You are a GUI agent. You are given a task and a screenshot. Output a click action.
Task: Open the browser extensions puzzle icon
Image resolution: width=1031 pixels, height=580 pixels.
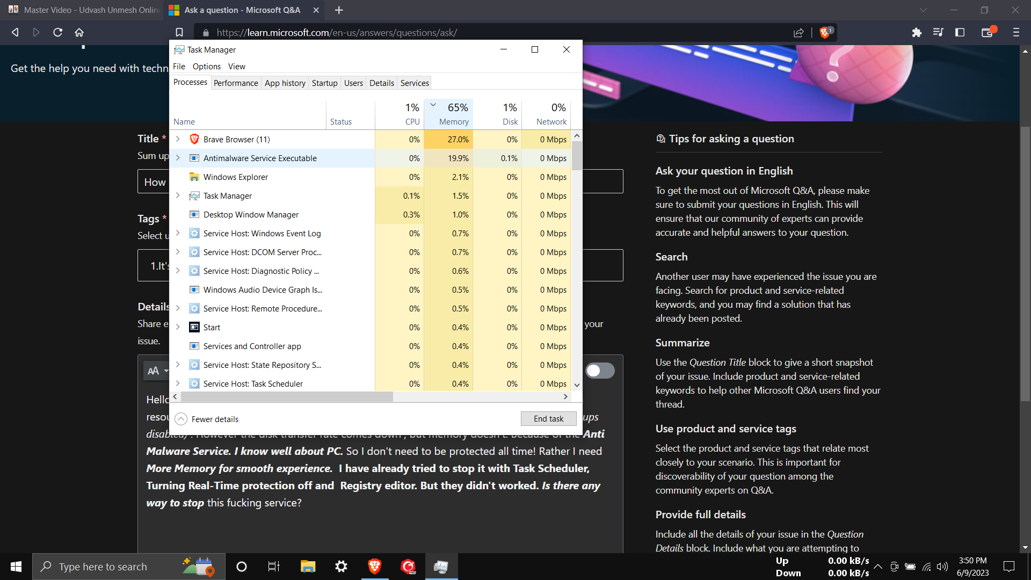click(917, 32)
